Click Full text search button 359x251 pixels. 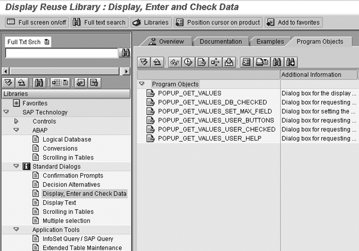[x=99, y=23]
